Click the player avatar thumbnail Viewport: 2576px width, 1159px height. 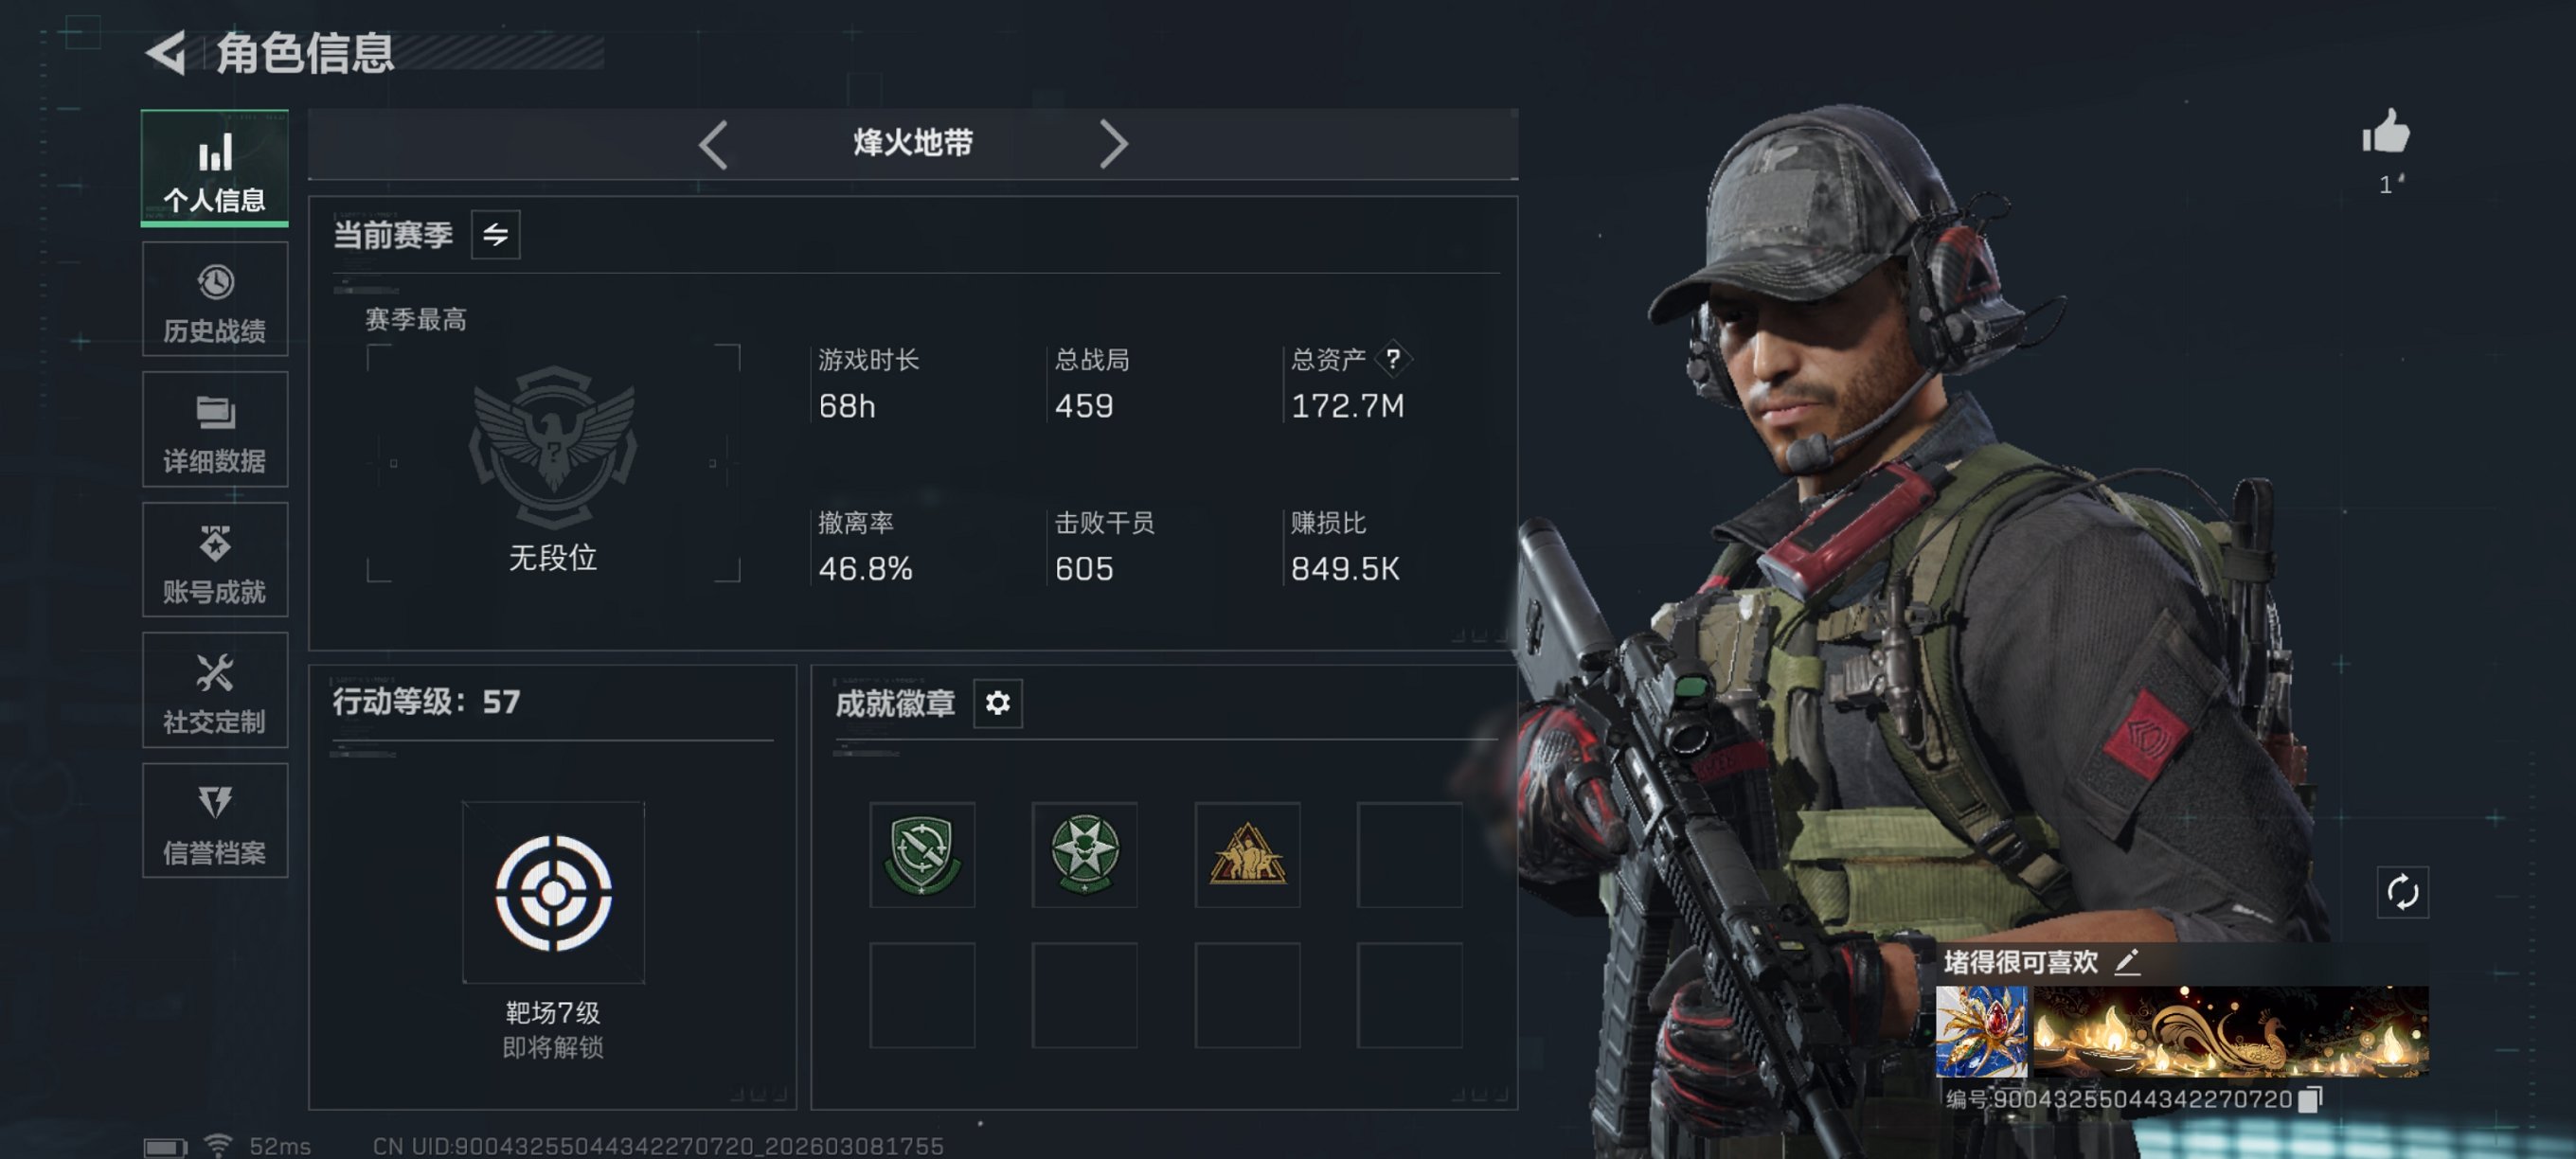click(x=1981, y=1031)
